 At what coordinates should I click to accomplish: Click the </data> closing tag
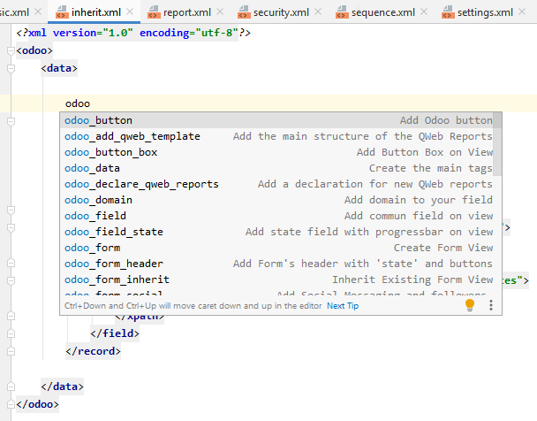click(62, 387)
